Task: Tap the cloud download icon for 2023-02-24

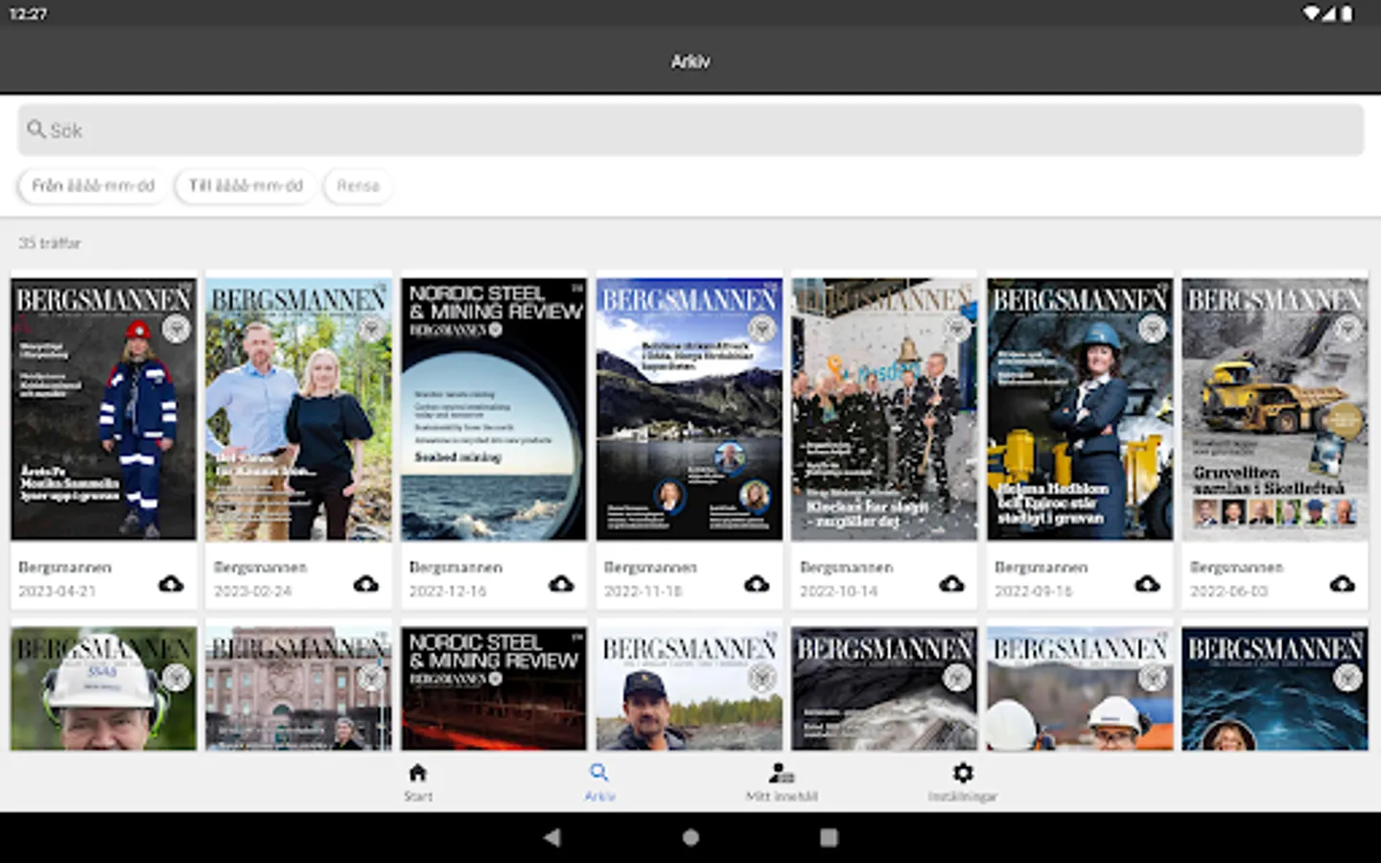Action: [x=366, y=584]
